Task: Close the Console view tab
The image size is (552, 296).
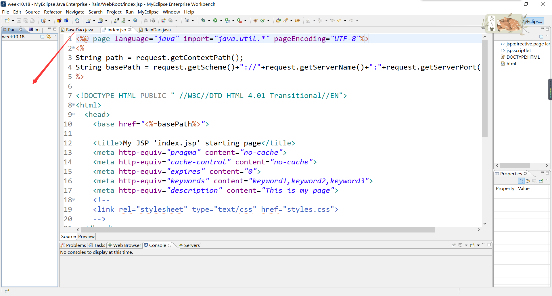Action: point(170,245)
